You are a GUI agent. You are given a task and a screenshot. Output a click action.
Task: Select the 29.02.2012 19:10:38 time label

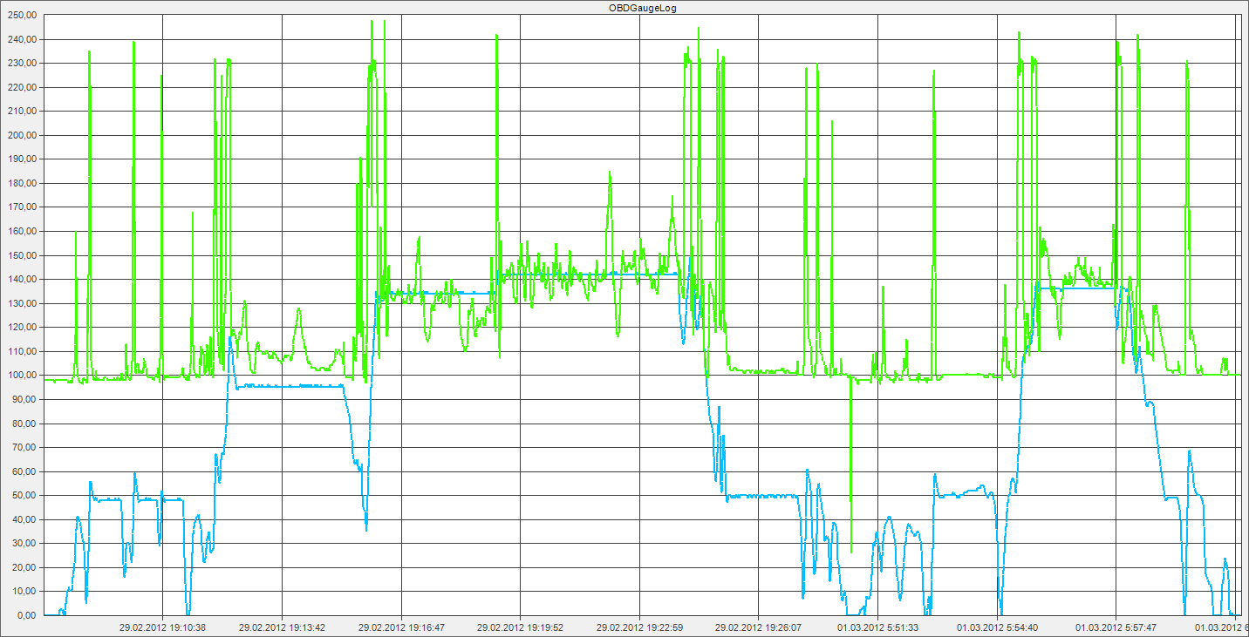tap(162, 627)
